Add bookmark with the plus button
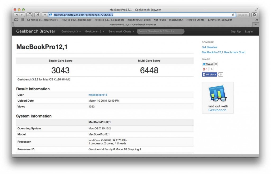The height and width of the screenshot is (174, 271). click(45, 15)
